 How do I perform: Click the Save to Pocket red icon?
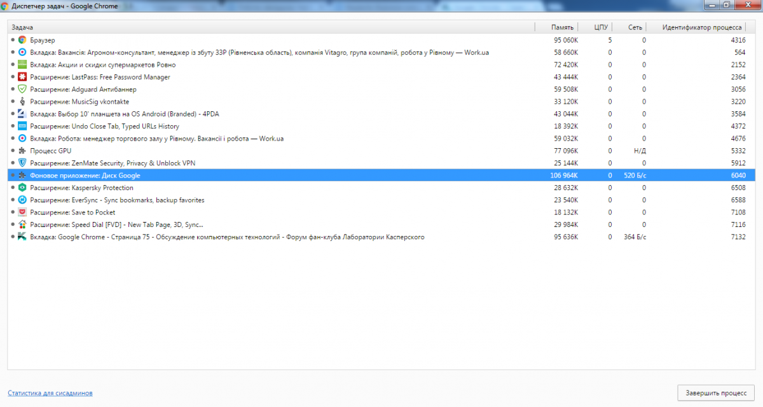point(22,212)
